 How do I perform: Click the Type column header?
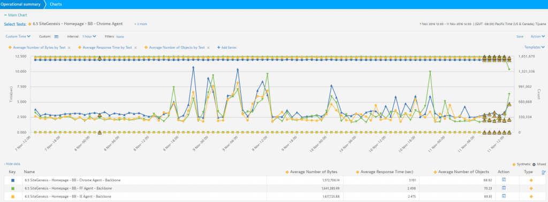click(x=528, y=172)
